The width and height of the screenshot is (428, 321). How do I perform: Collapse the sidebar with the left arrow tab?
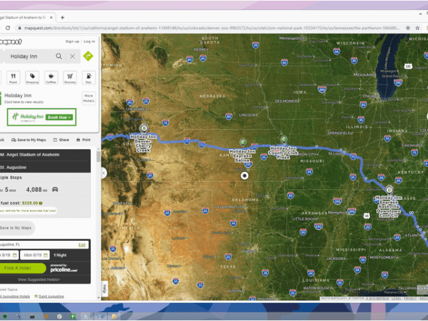coord(104,173)
